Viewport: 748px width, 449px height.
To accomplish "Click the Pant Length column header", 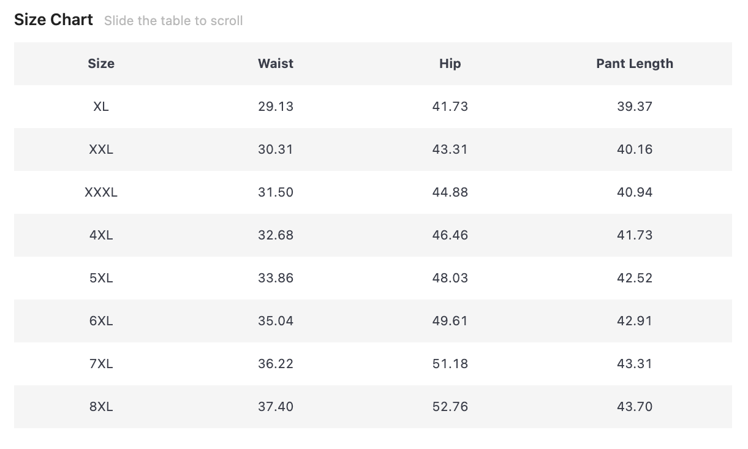I will pos(635,64).
